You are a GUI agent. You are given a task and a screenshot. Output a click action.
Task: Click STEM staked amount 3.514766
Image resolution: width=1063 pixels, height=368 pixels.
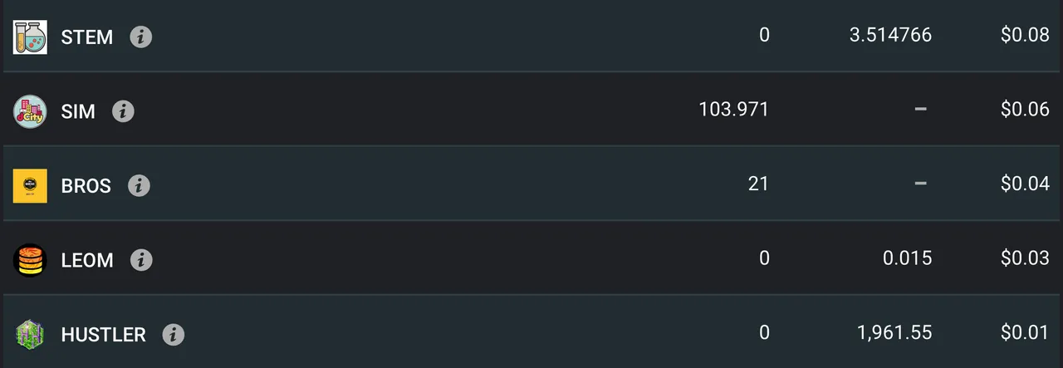(890, 36)
